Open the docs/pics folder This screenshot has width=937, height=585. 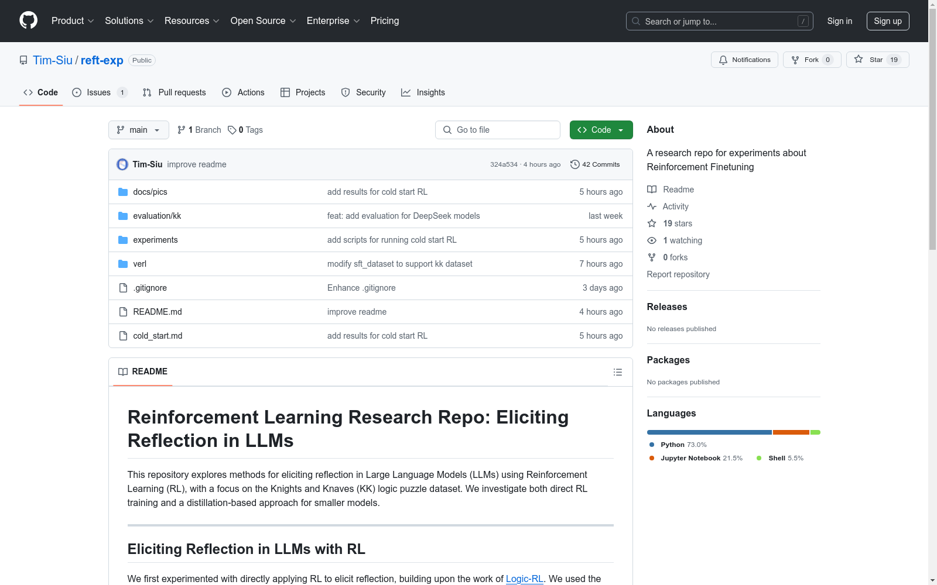(150, 192)
